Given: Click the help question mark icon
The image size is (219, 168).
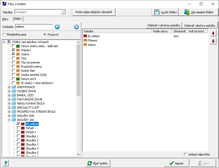Looking at the screenshot, I should (6, 163).
